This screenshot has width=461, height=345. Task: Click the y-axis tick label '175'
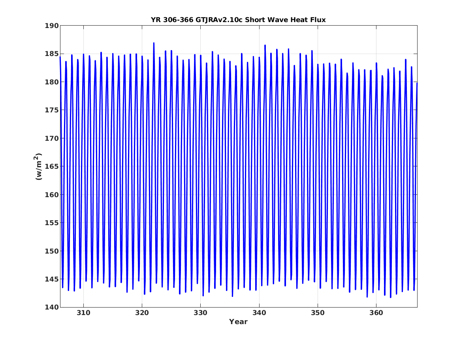tap(51, 110)
